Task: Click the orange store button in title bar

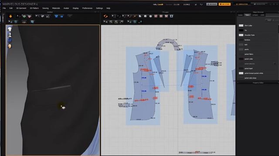Action: [225, 4]
